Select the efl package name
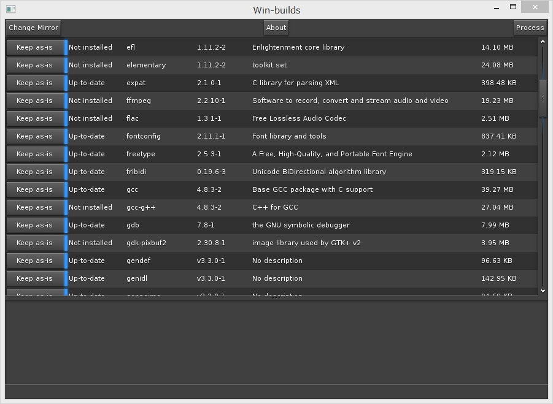Image resolution: width=553 pixels, height=404 pixels. click(131, 47)
